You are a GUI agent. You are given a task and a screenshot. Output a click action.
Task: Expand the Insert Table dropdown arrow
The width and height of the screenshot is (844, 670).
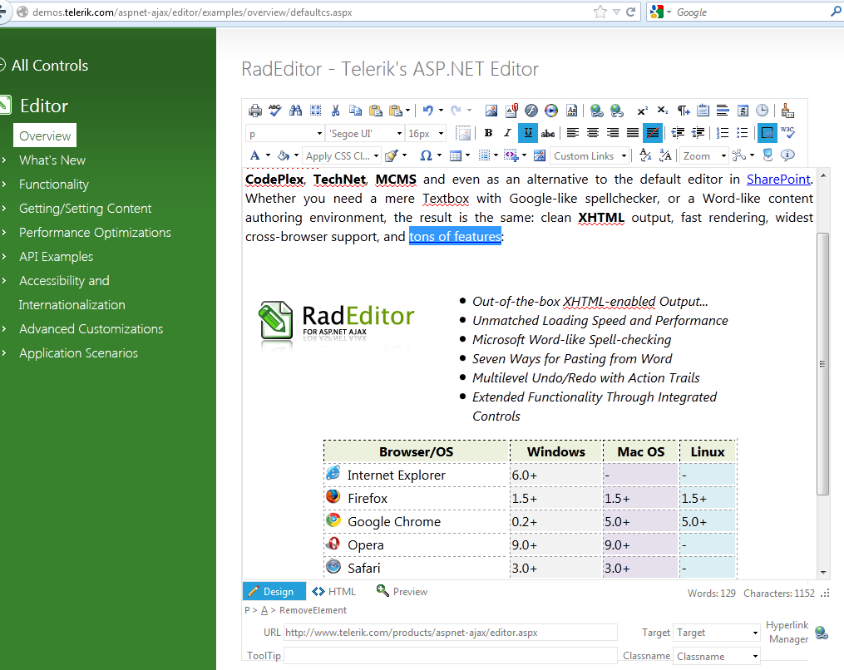coord(468,155)
